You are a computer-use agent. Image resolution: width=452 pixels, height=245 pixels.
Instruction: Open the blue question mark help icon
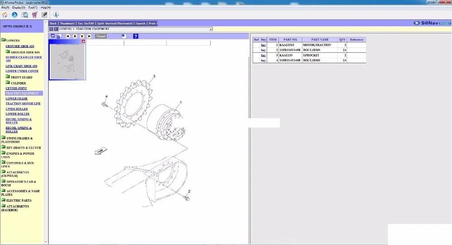[x=136, y=36]
